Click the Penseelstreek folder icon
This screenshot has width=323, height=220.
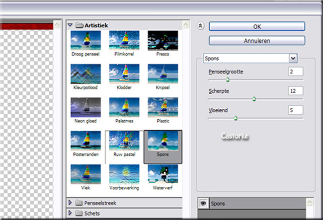click(x=79, y=203)
